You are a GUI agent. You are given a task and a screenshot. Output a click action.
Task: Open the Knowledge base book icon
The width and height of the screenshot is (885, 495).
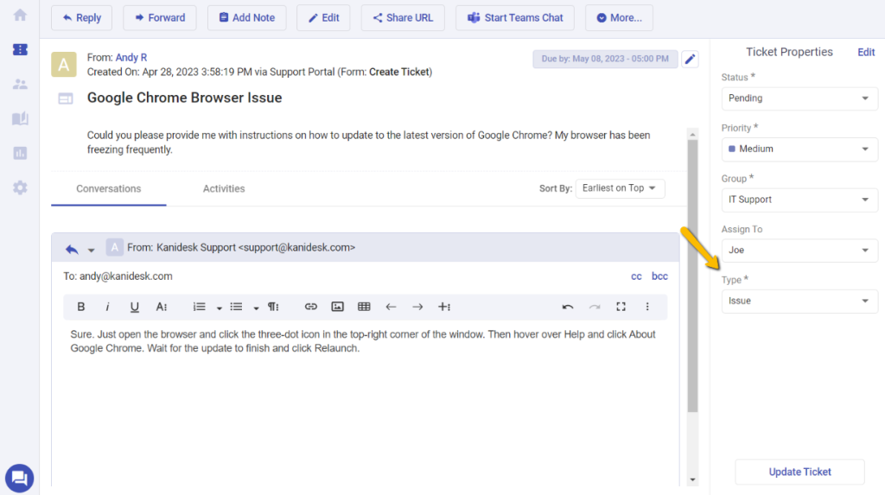[20, 118]
